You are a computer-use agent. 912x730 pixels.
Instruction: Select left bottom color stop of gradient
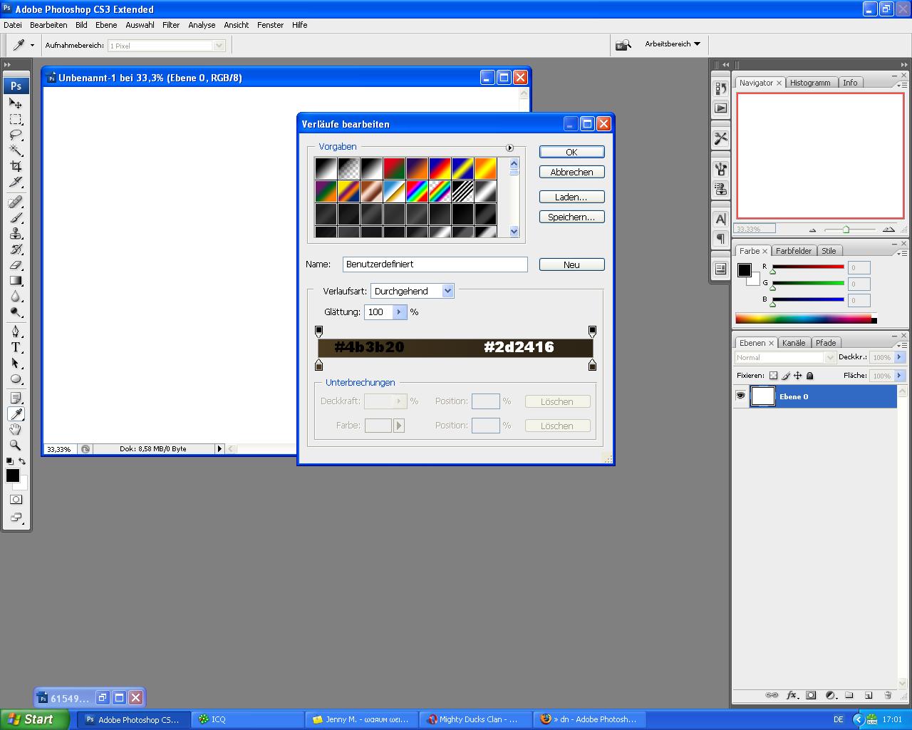pyautogui.click(x=319, y=366)
